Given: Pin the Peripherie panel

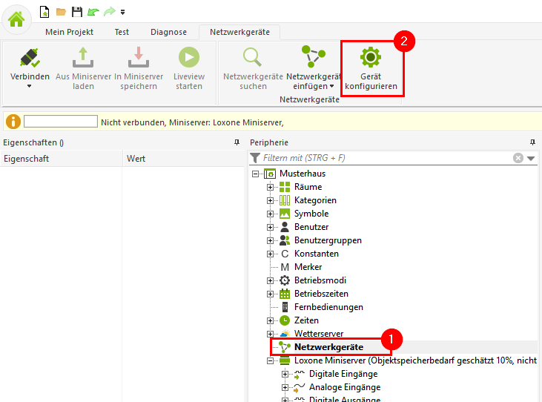Looking at the screenshot, I should pos(532,142).
